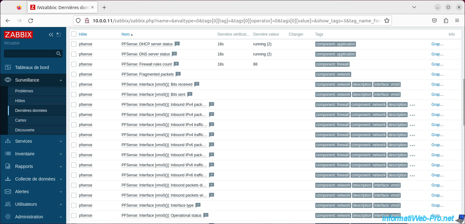Screen dimensions: 465x224
Task: Toggle the select-all checkbox in table header
Action: (74, 34)
